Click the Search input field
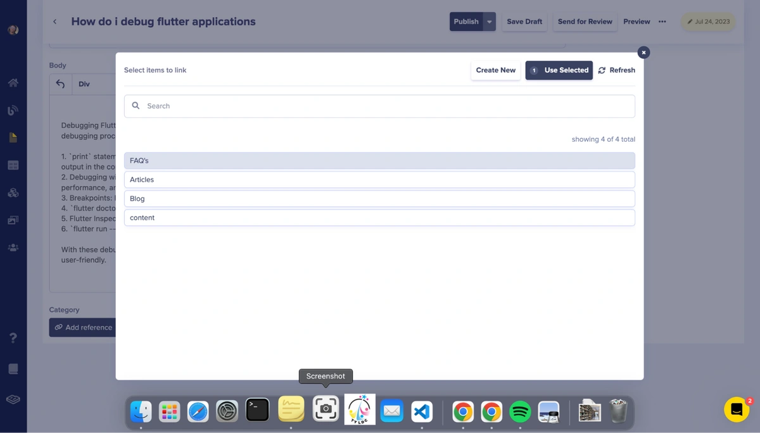The width and height of the screenshot is (760, 433). (380, 106)
